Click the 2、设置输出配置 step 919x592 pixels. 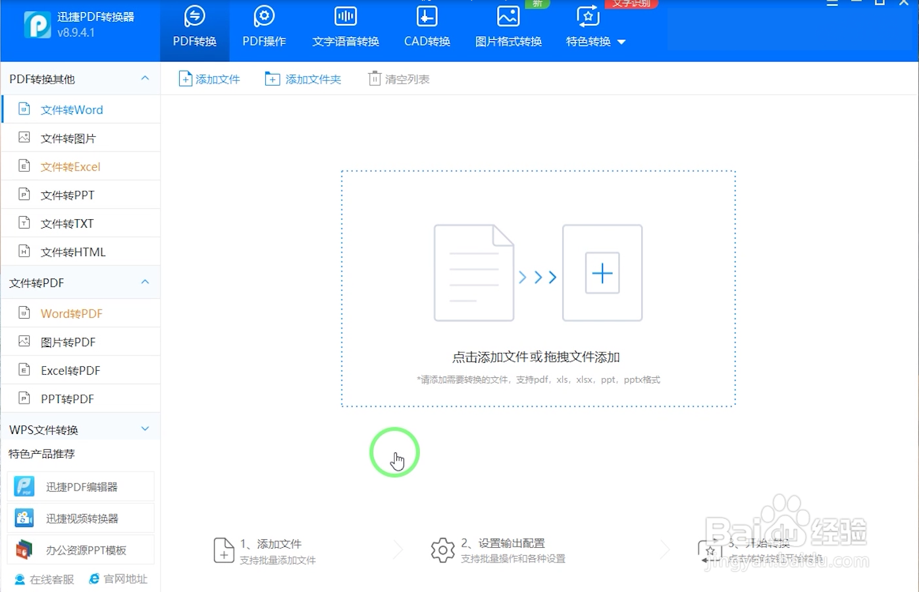coord(498,551)
